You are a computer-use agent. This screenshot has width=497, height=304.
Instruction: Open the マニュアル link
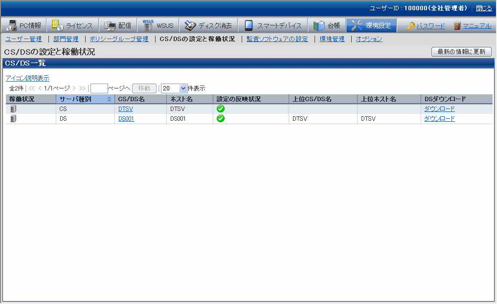pyautogui.click(x=477, y=26)
